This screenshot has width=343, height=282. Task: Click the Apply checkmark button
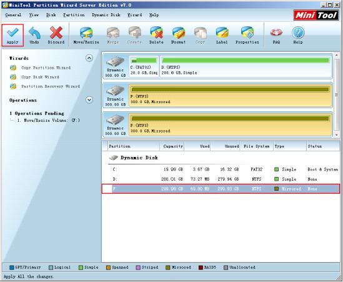click(12, 35)
